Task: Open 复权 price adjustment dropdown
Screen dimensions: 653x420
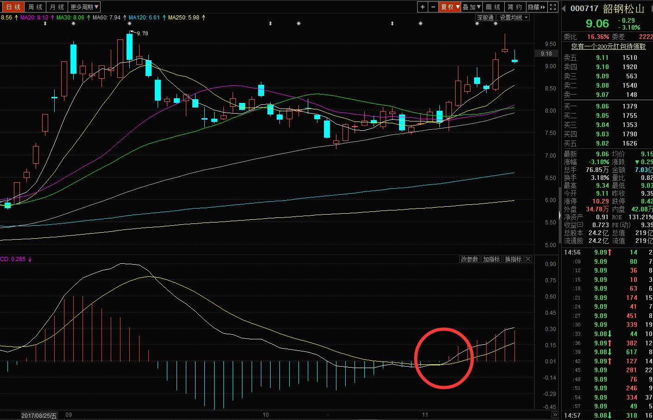Action: pos(450,7)
